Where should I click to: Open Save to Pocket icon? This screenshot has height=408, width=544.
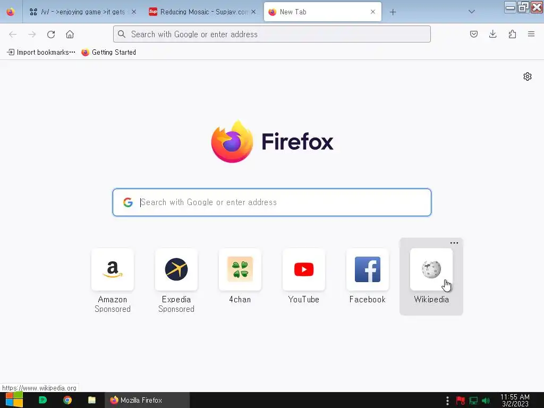point(473,34)
